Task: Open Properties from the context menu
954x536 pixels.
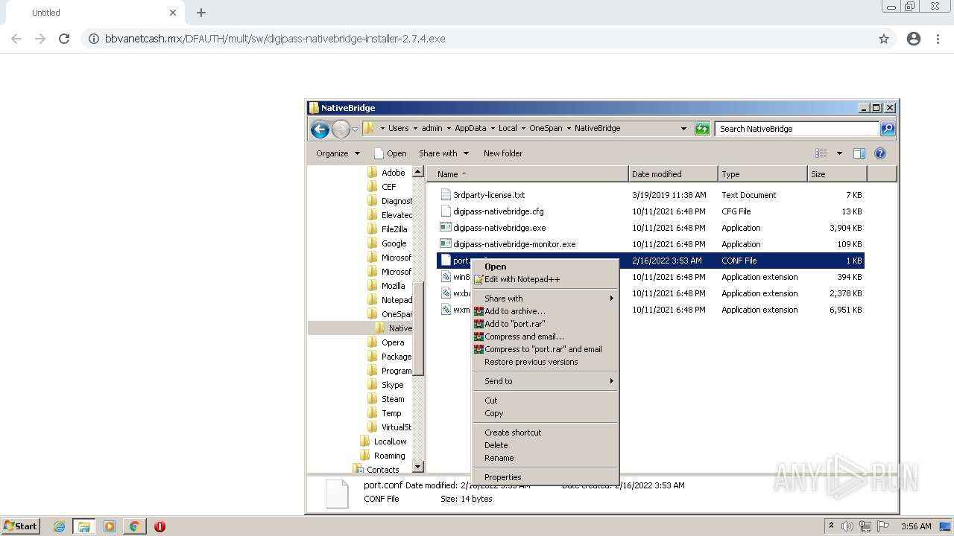Action: (x=546, y=477)
